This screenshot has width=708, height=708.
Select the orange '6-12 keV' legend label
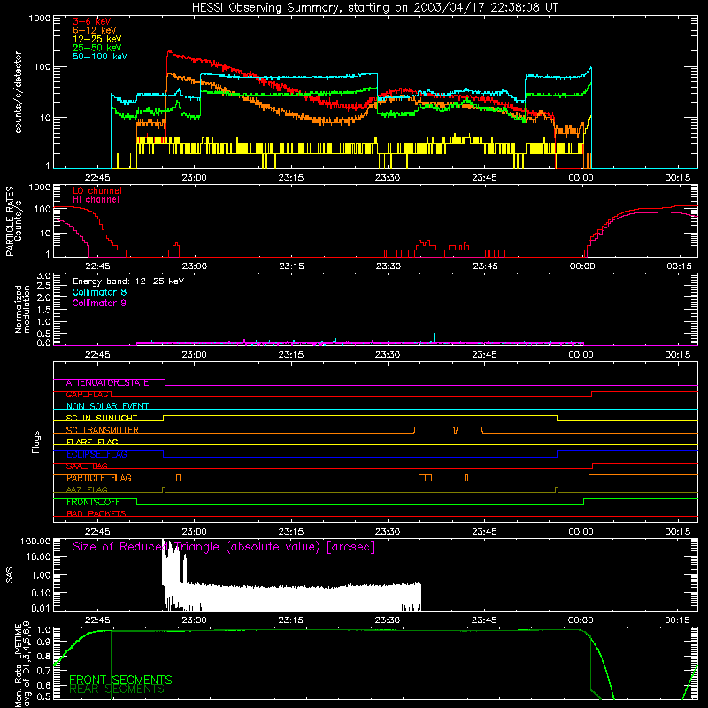click(x=95, y=30)
